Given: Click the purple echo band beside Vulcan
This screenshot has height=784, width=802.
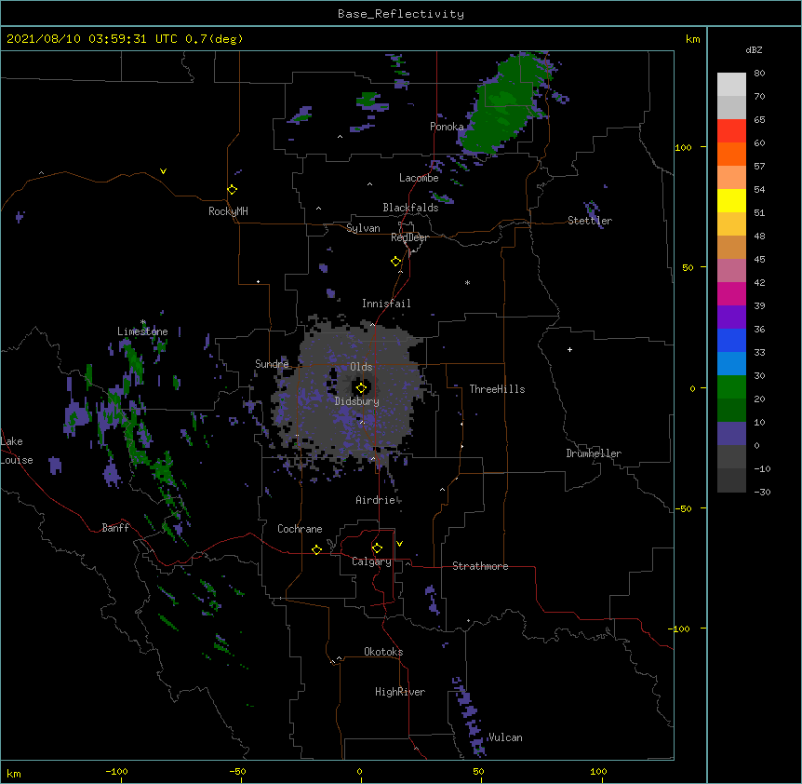Looking at the screenshot, I should pyautogui.click(x=468, y=716).
